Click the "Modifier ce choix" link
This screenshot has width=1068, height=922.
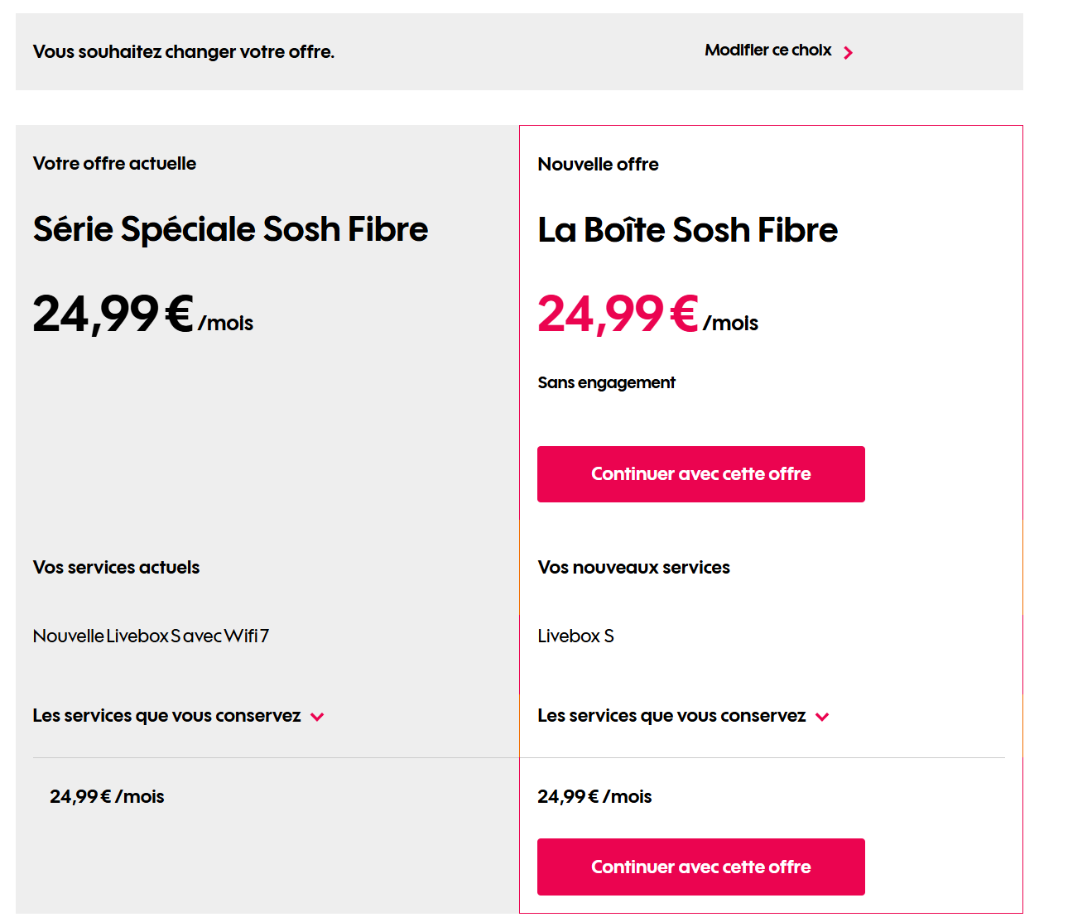click(767, 50)
